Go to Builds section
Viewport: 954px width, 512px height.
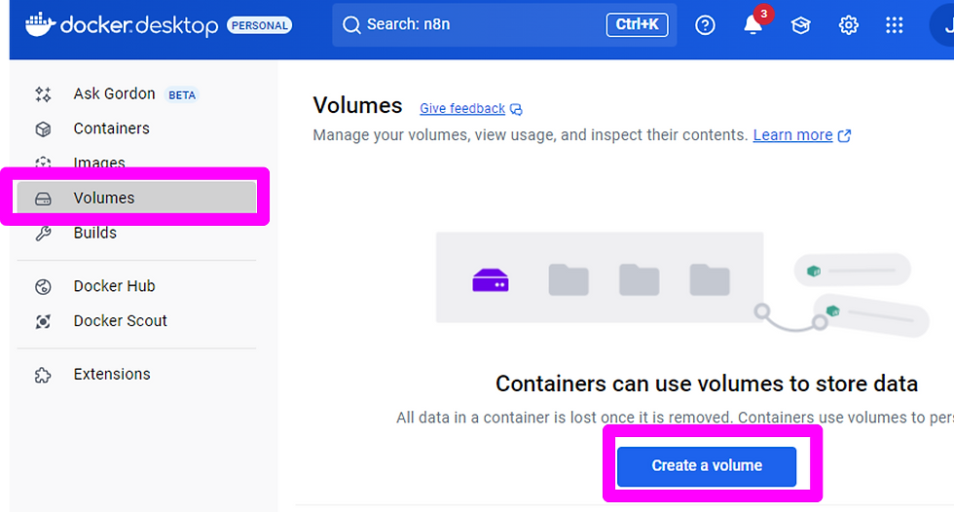click(95, 233)
